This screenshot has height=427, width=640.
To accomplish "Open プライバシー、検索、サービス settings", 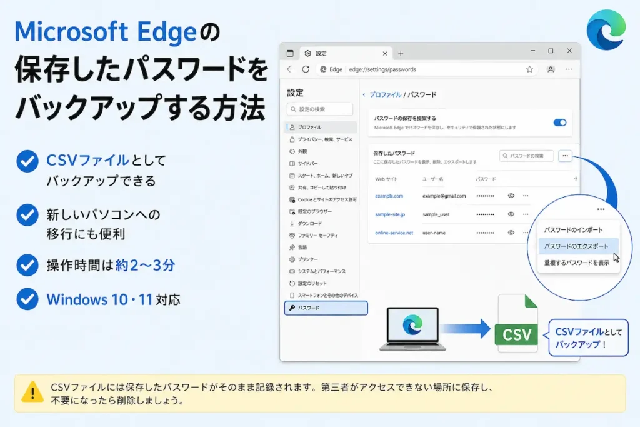I will point(321,139).
